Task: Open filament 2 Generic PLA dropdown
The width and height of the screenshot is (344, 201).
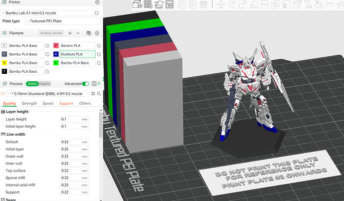Action: click(x=77, y=46)
